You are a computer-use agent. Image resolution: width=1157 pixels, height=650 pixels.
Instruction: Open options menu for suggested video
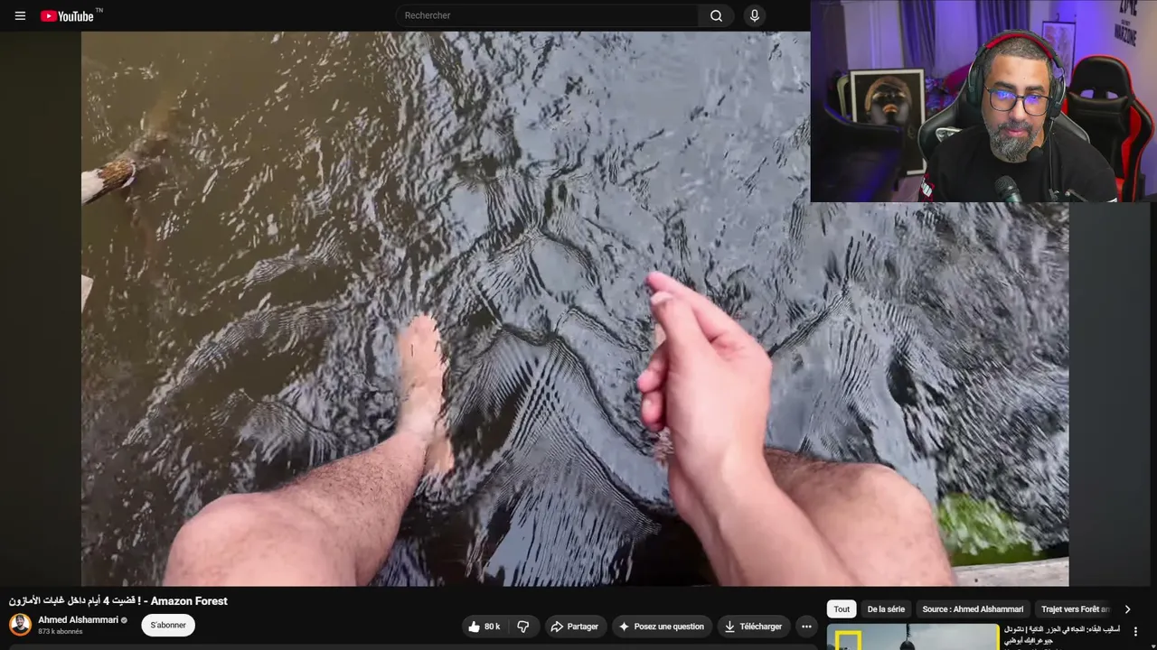[1135, 632]
